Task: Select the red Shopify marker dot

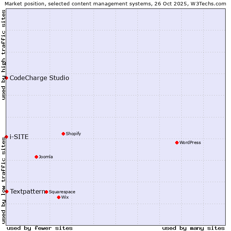Action: [63, 134]
